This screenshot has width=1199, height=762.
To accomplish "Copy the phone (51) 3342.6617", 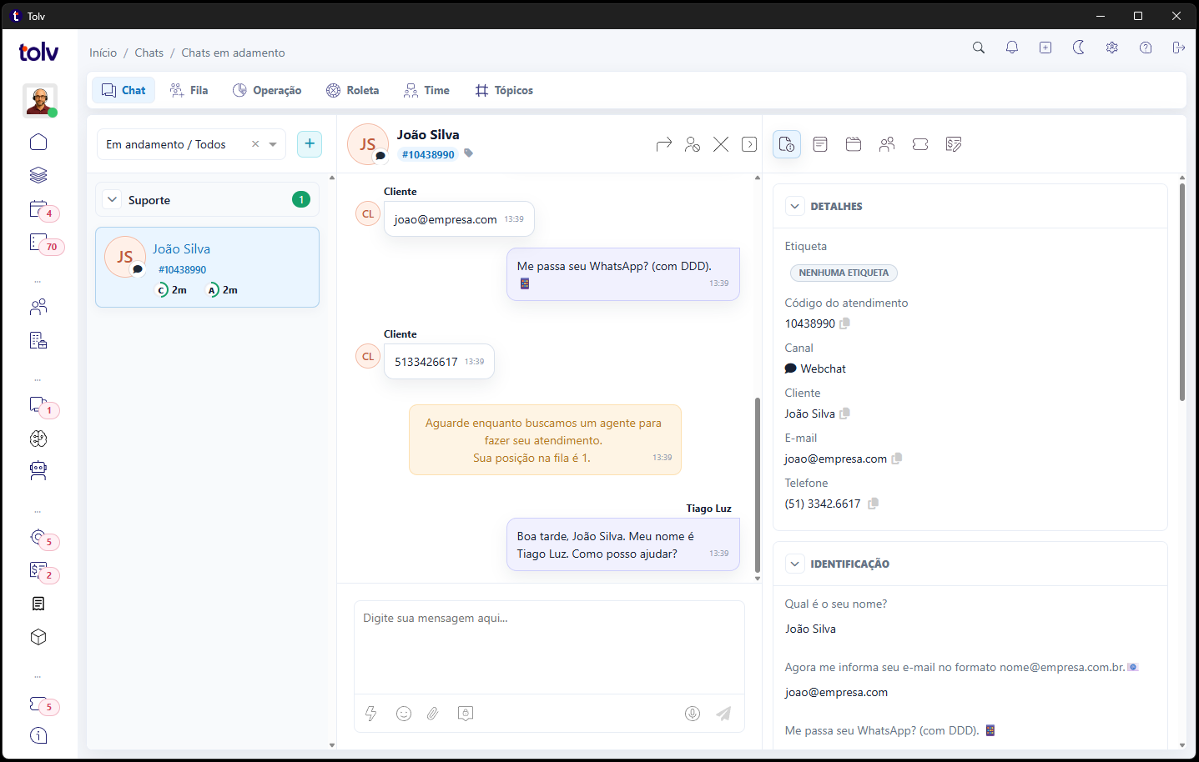I will click(x=873, y=504).
